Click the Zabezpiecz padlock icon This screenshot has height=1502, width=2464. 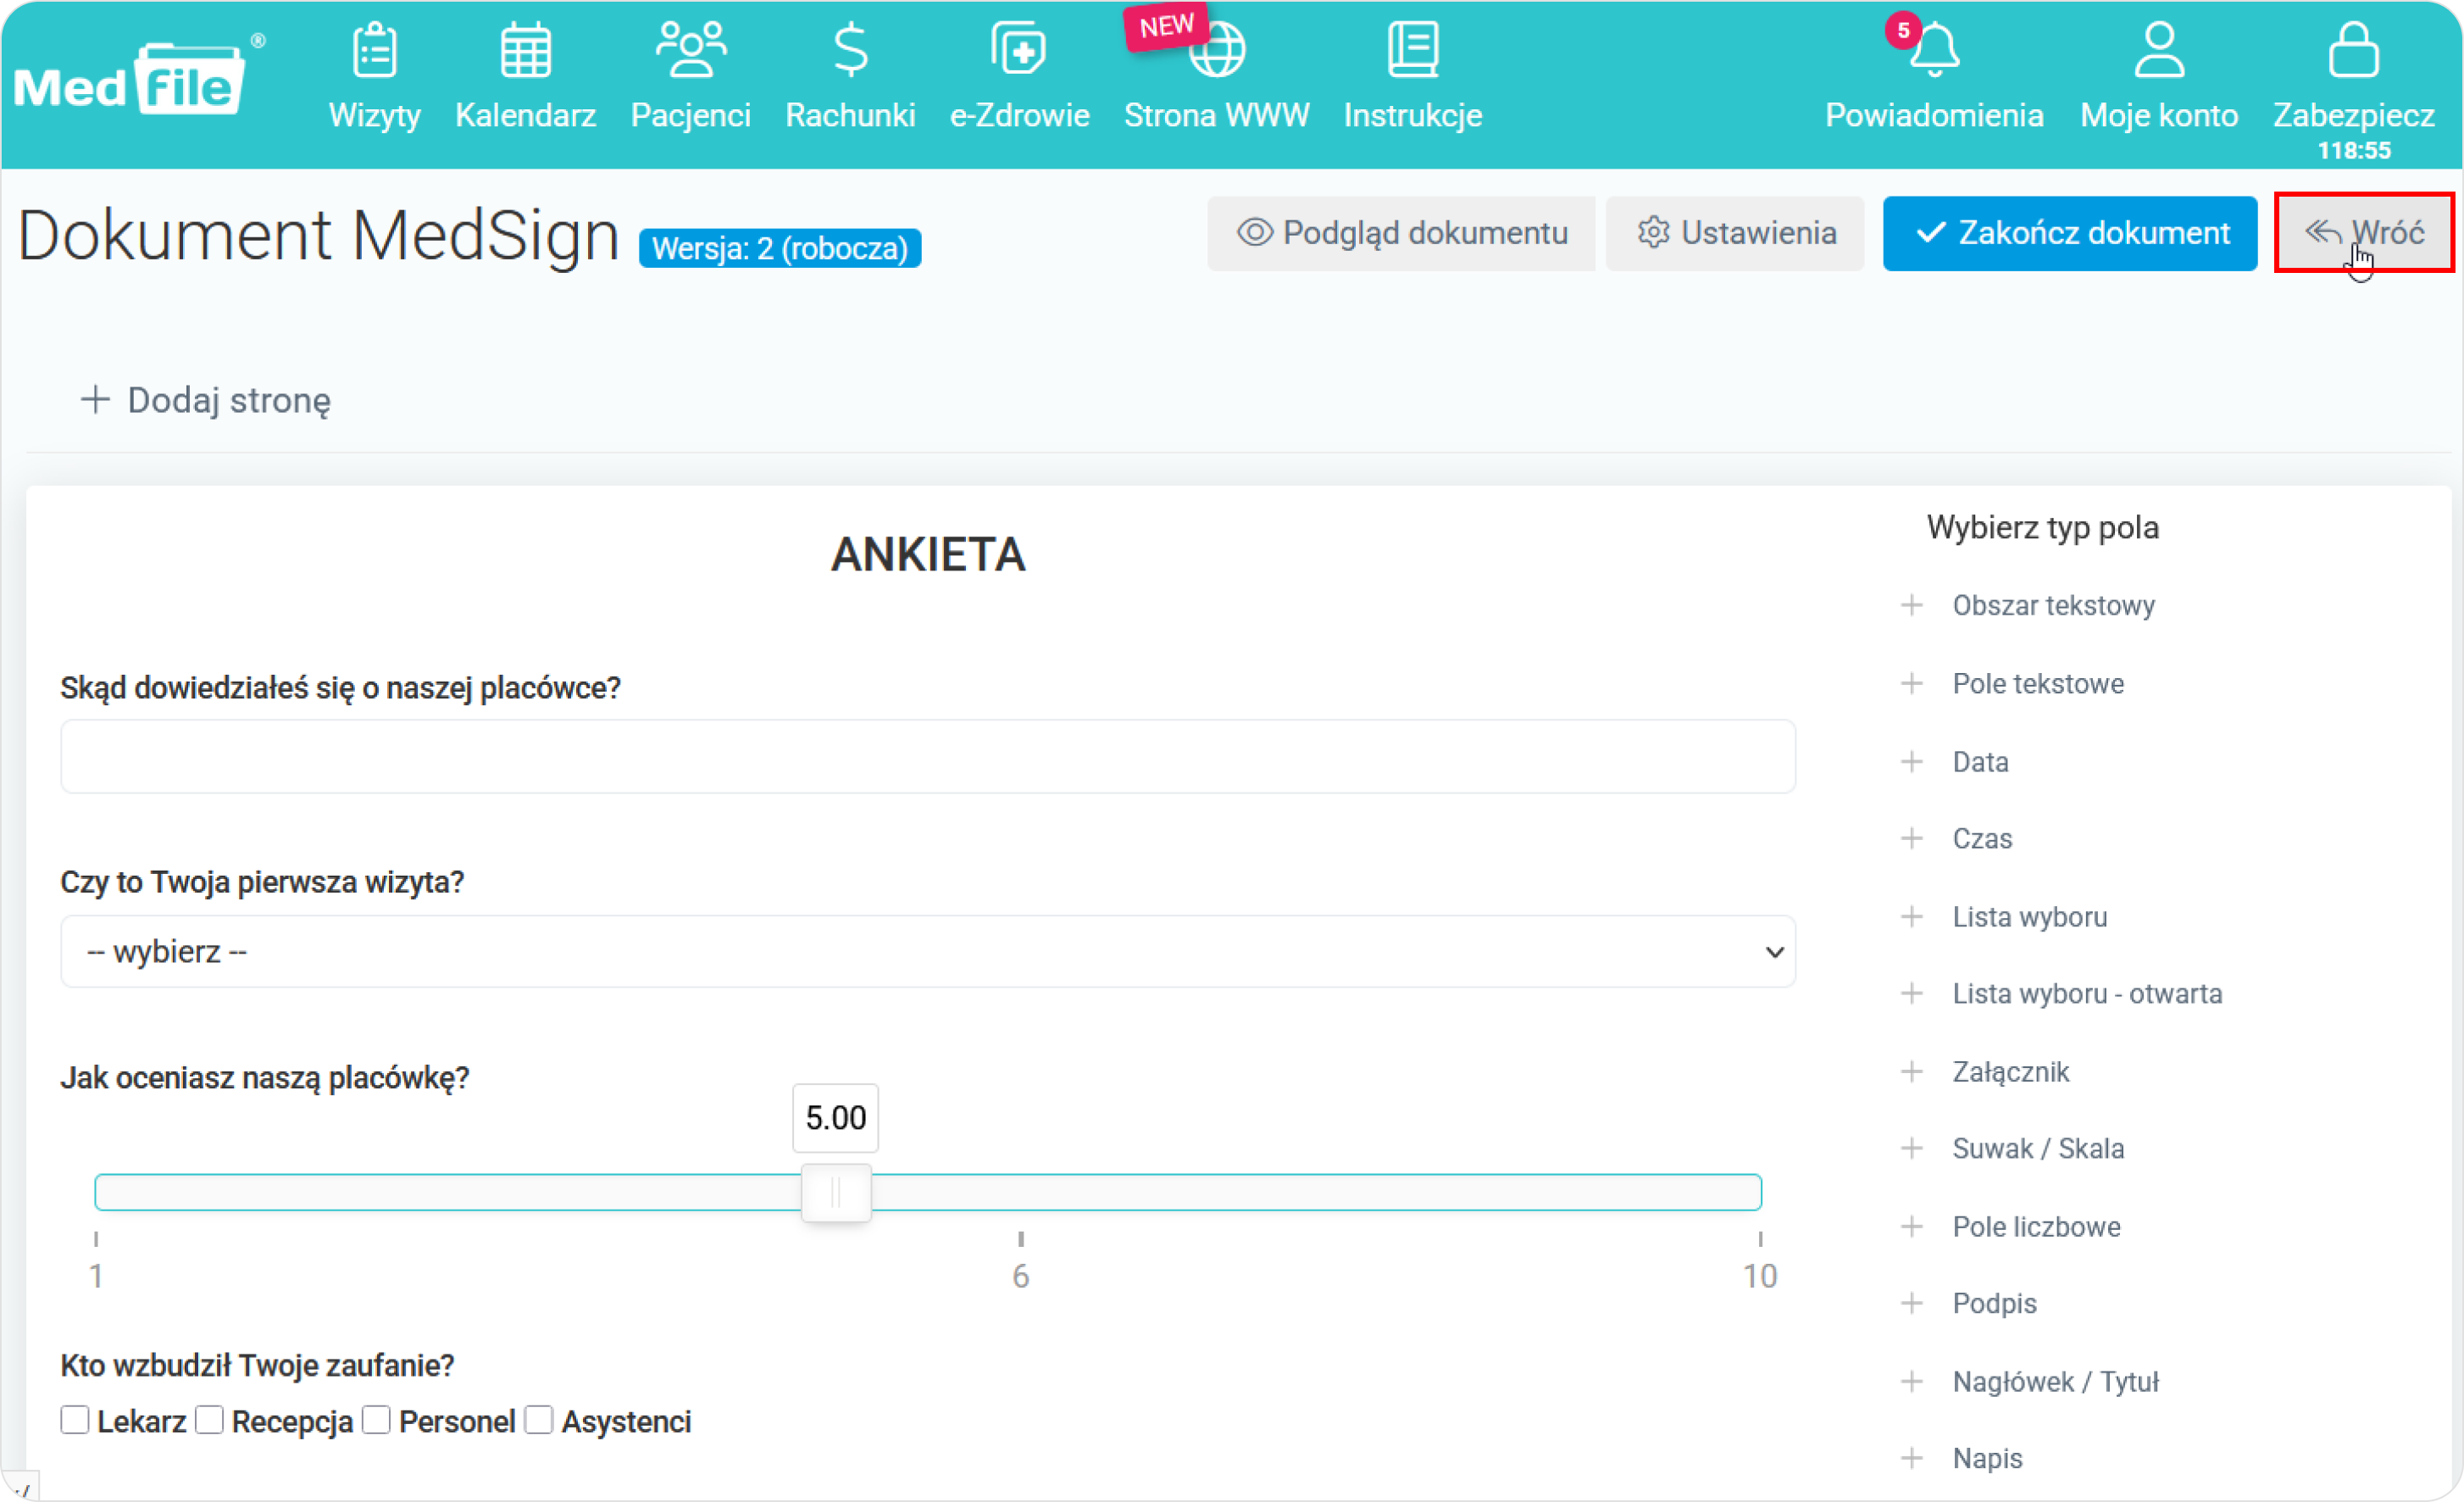coord(2353,52)
